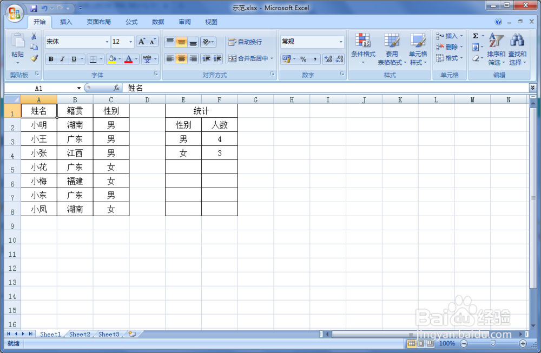Image resolution: width=541 pixels, height=353 pixels.
Task: Increase font size with the large A button
Action: point(141,42)
